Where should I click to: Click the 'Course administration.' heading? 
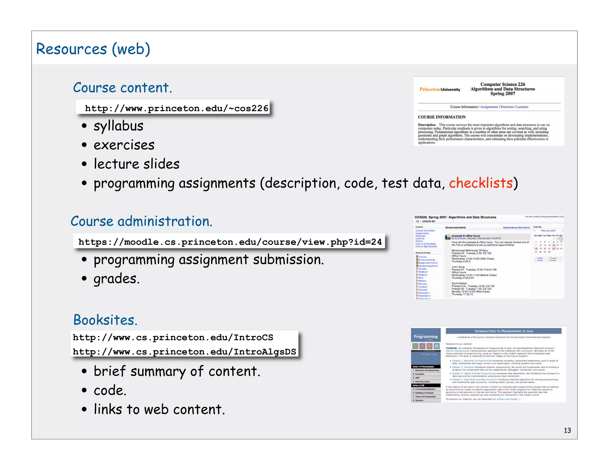click(x=142, y=221)
